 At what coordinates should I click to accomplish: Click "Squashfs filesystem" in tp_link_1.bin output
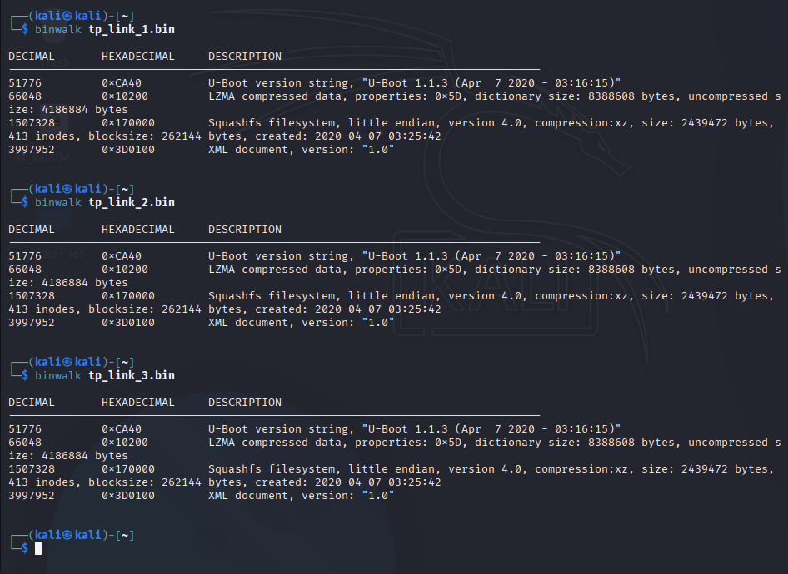(x=272, y=123)
